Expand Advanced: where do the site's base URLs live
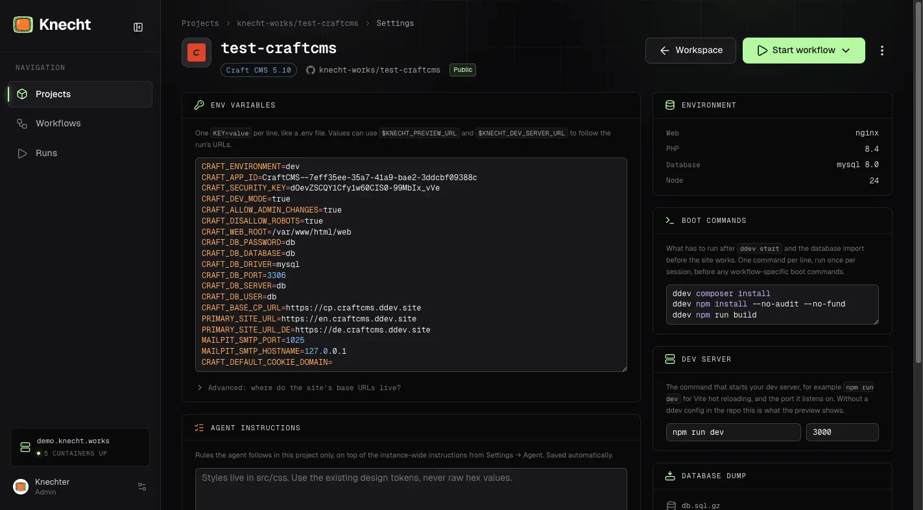 (x=299, y=388)
